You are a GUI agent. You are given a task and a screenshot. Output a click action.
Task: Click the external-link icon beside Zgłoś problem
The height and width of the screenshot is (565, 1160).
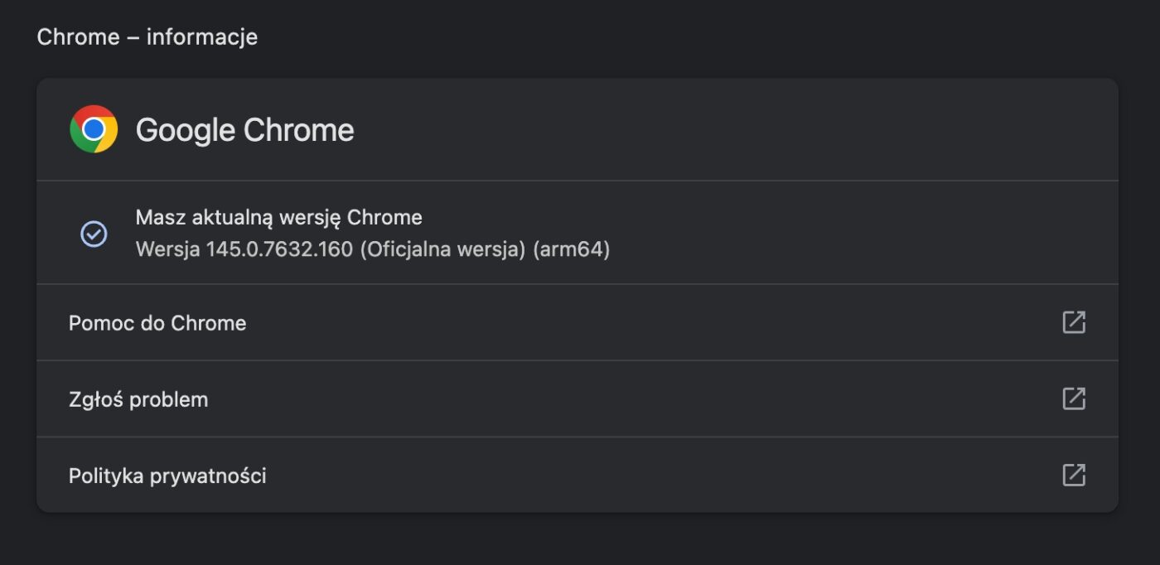[1073, 398]
